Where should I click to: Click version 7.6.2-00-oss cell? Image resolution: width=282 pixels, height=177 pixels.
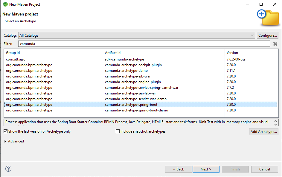pos(236,59)
